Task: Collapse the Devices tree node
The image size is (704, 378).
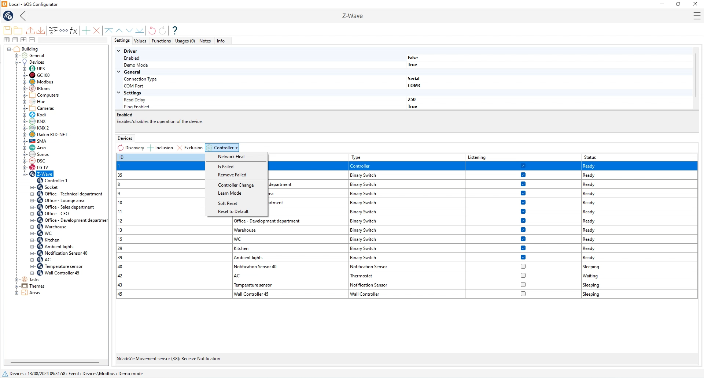Action: 17,62
